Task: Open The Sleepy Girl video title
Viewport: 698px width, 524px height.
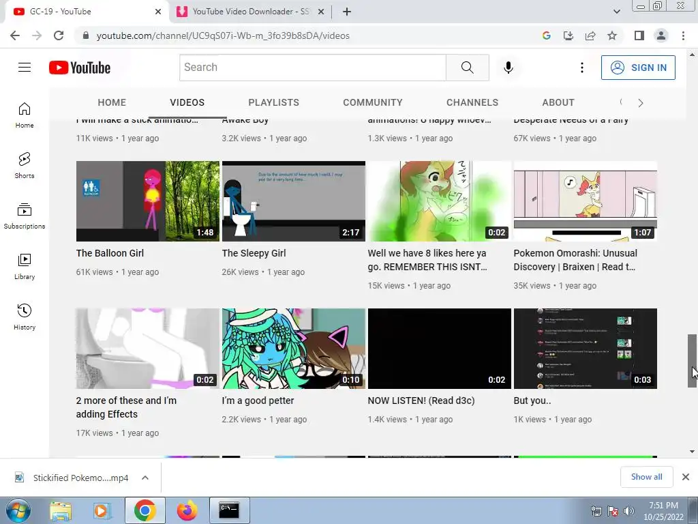Action: (254, 253)
